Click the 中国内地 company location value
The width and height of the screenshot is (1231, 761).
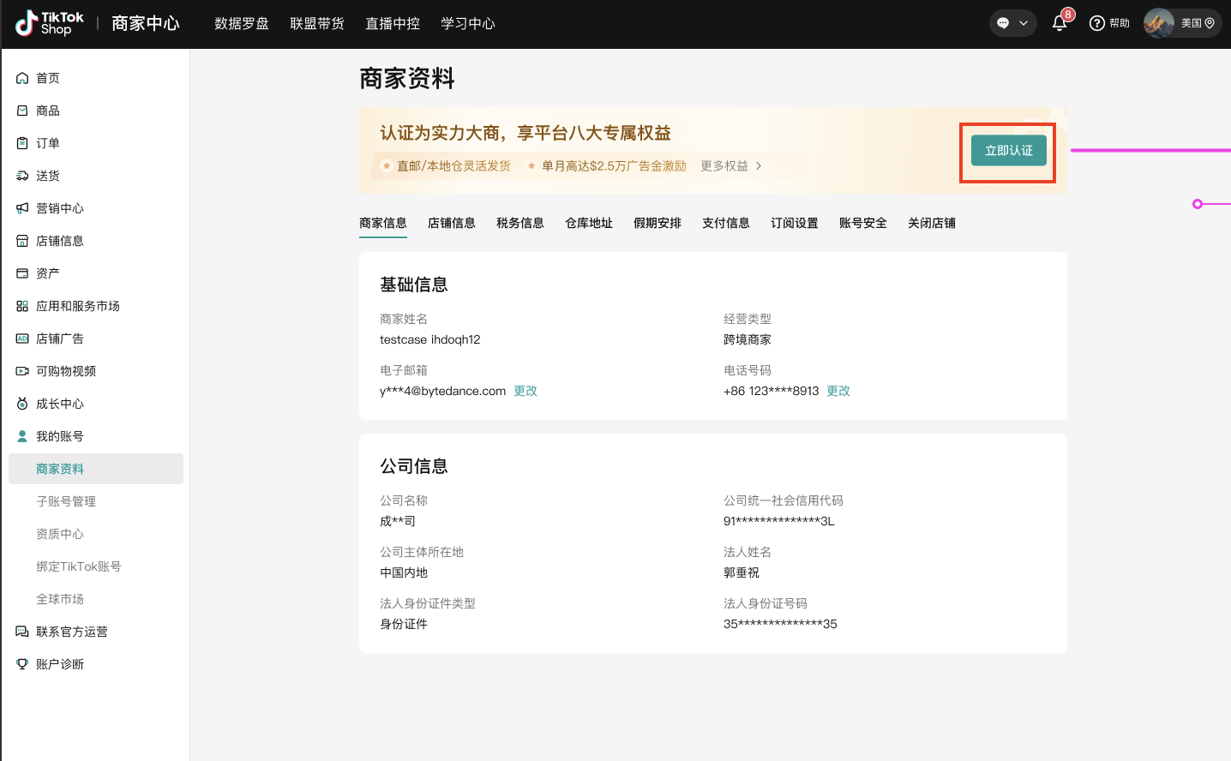[x=404, y=572]
